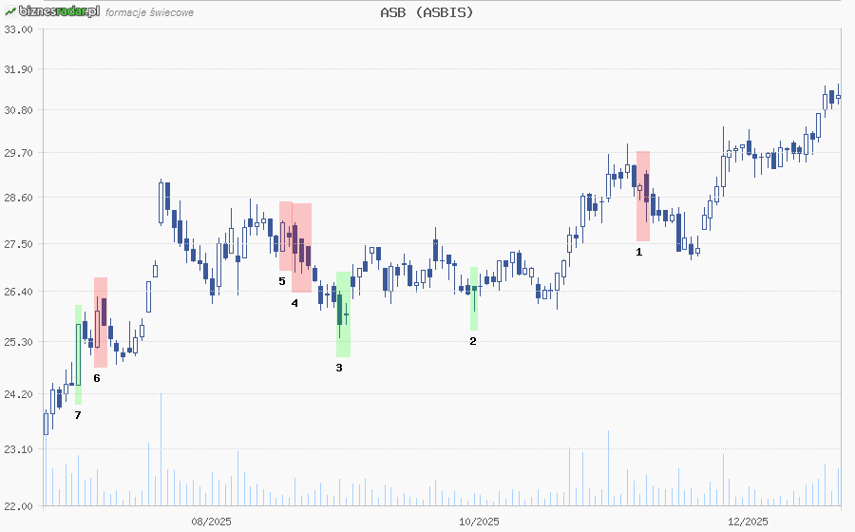Click the 28.60 price level label

point(18,198)
